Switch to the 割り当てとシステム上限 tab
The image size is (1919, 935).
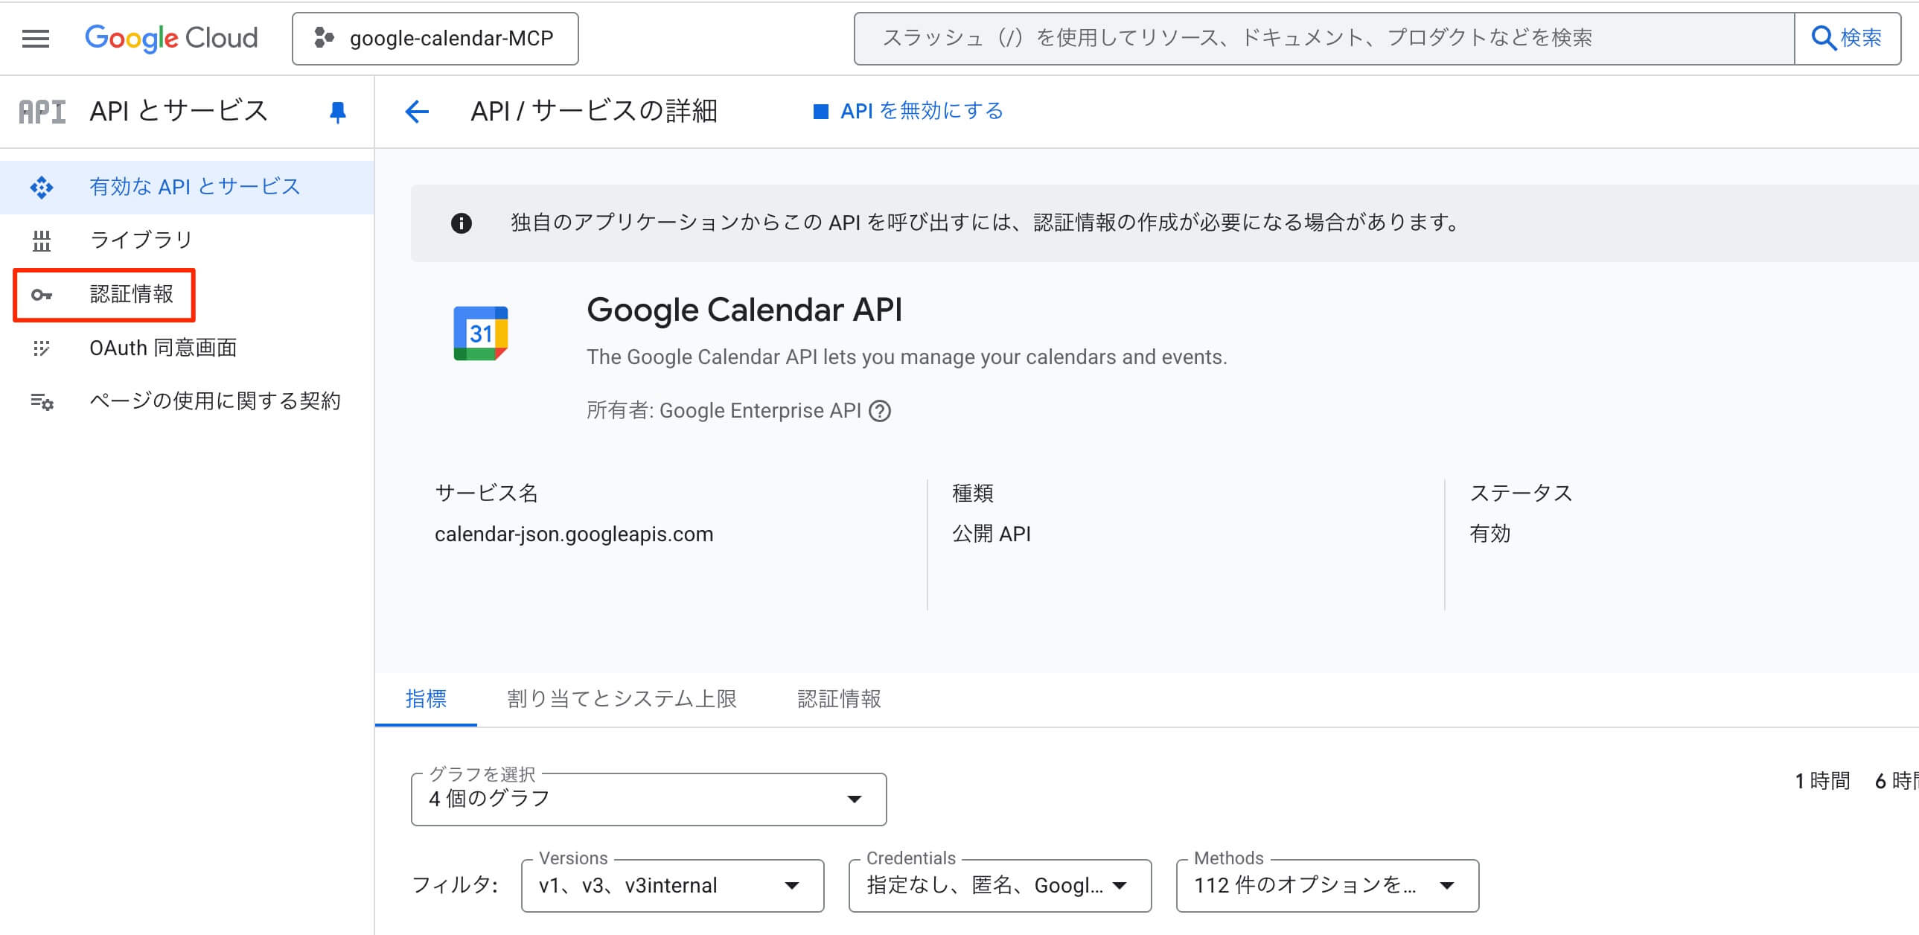tap(622, 699)
